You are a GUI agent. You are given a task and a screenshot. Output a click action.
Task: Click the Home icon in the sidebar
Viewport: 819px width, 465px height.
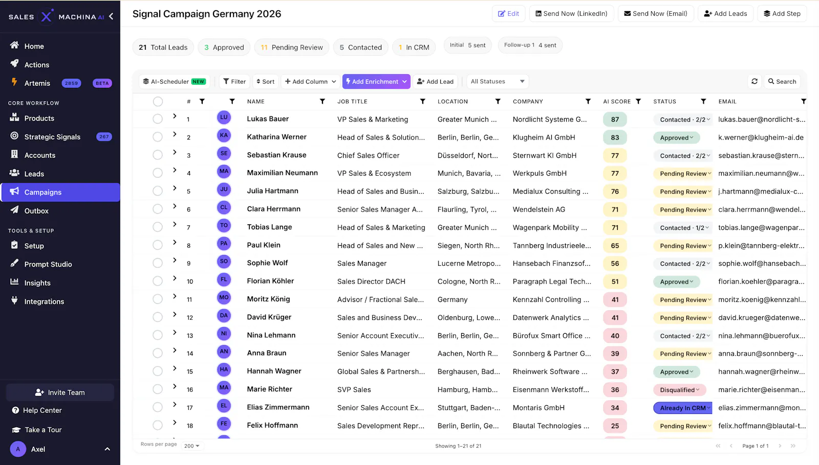(x=14, y=45)
